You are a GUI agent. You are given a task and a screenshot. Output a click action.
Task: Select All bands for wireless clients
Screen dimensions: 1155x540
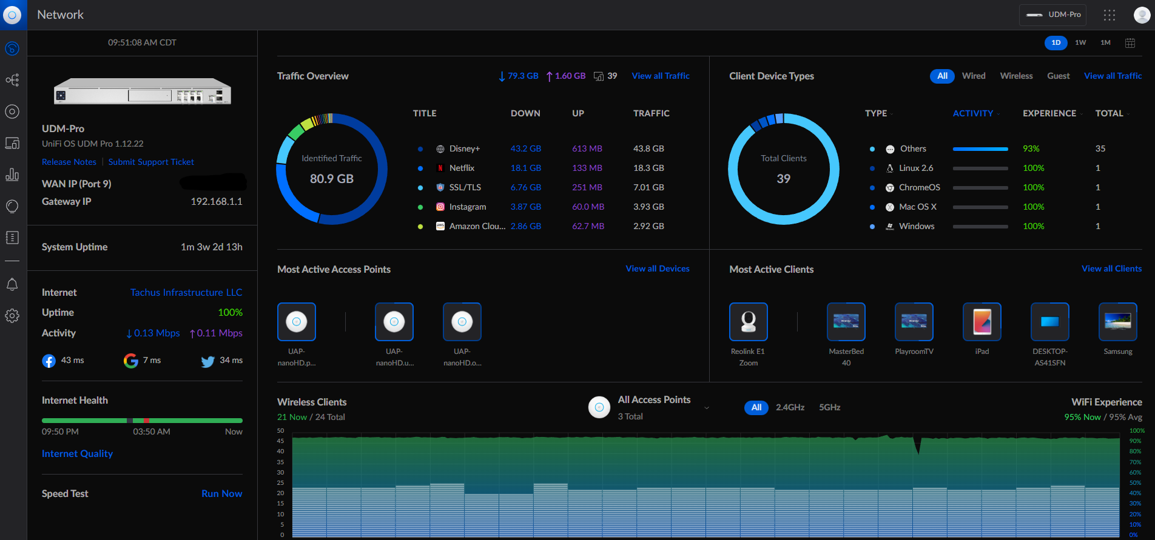pos(756,407)
